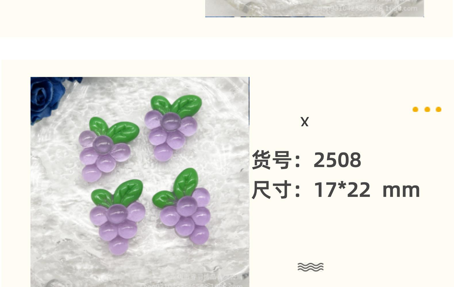
Task: Click the item number 2508 text
Action: click(337, 160)
